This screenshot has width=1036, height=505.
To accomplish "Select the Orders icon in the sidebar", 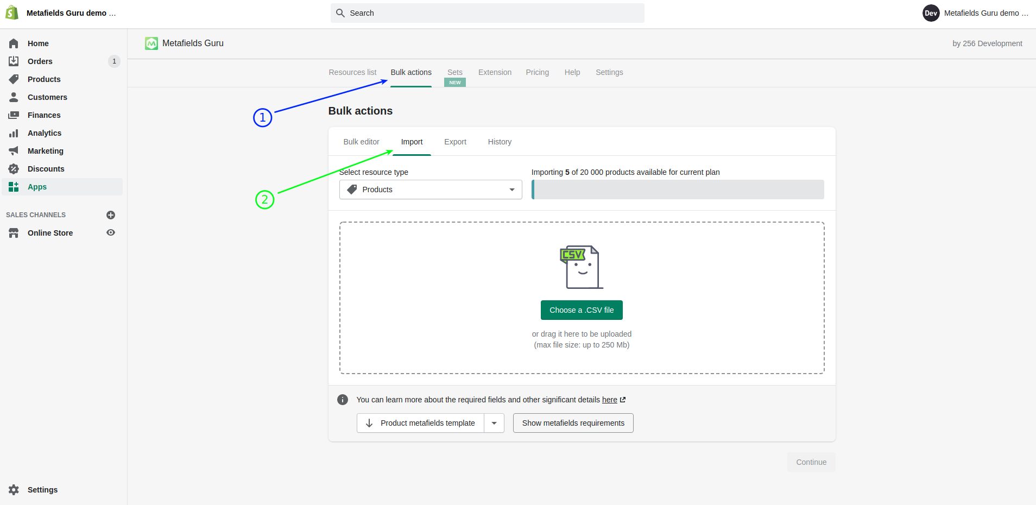I will pyautogui.click(x=14, y=61).
